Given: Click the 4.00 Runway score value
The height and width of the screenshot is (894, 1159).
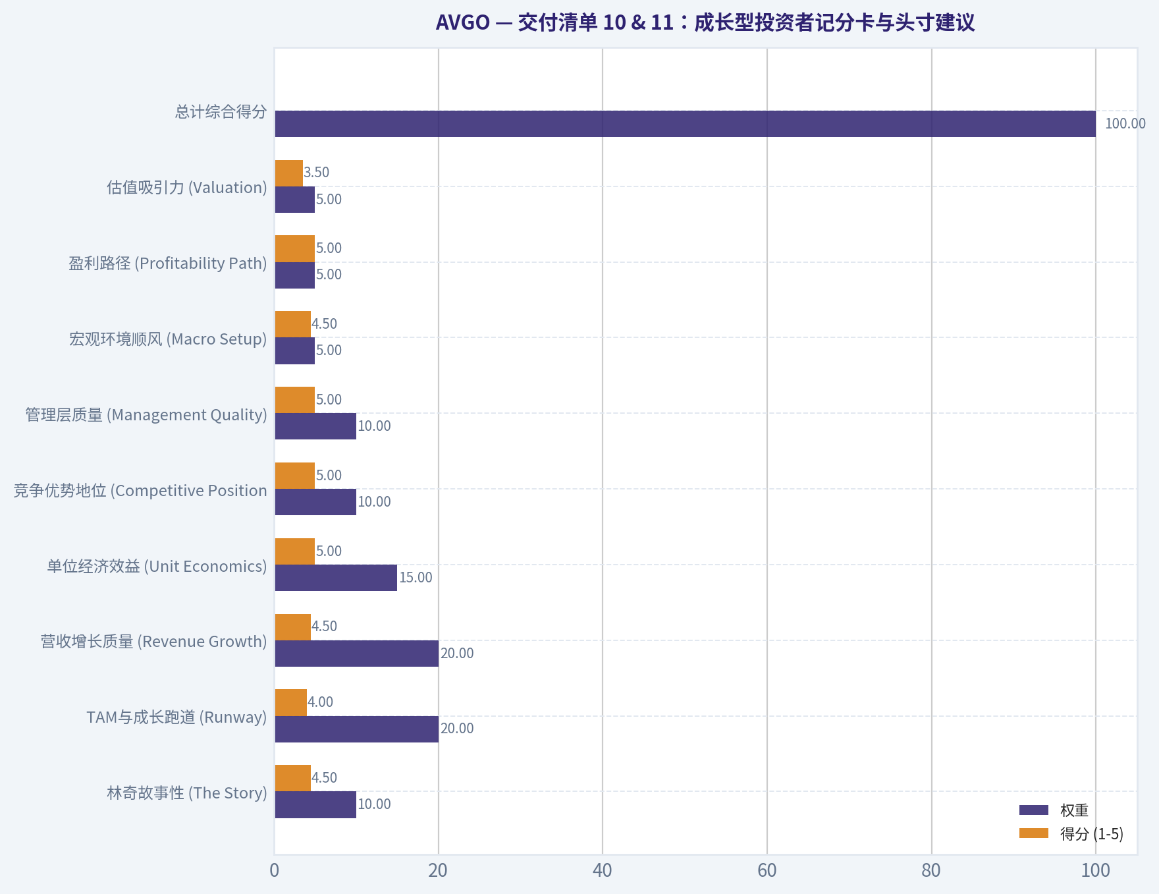Looking at the screenshot, I should click(320, 702).
